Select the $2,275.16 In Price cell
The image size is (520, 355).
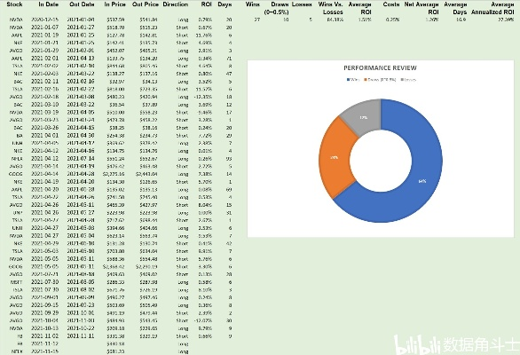coord(114,174)
